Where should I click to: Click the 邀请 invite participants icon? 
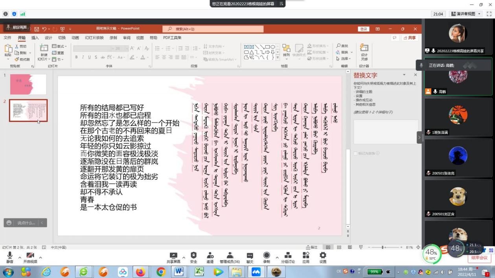(x=210, y=256)
